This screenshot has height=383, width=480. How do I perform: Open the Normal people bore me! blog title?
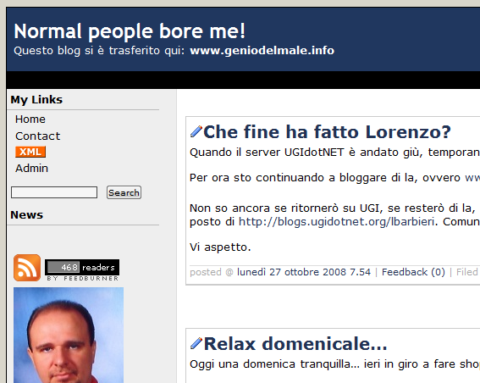[130, 31]
